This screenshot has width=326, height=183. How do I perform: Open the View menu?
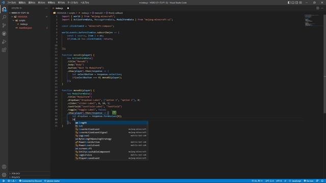coord(42,3)
